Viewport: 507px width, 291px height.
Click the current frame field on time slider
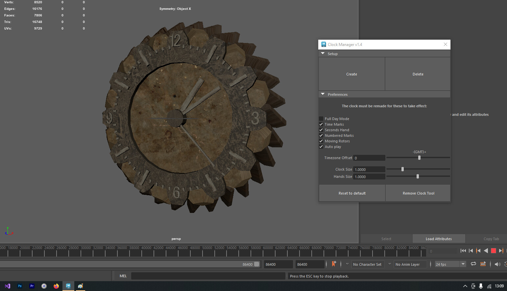[443, 251]
